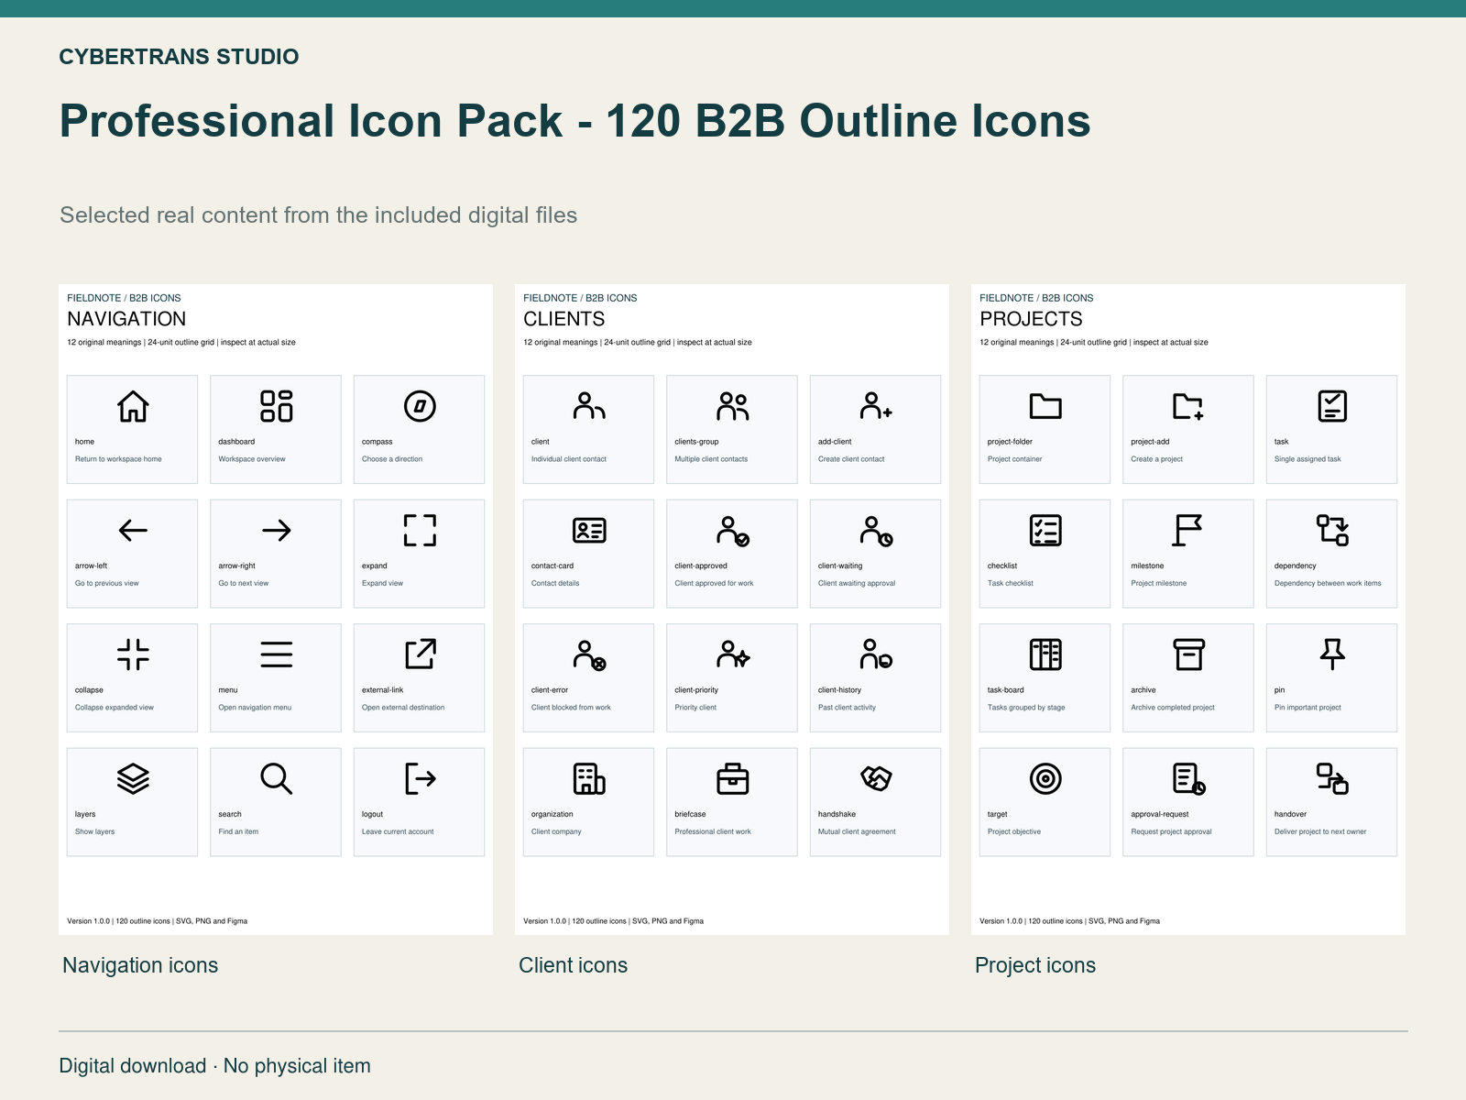Click the single client person icon
The image size is (1466, 1100).
[x=589, y=406]
